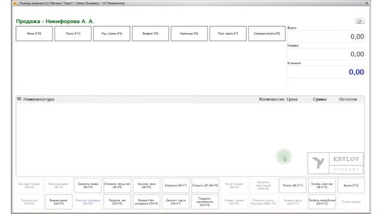Click Открыть ДЯ (Alt+F8) button

coord(205,185)
